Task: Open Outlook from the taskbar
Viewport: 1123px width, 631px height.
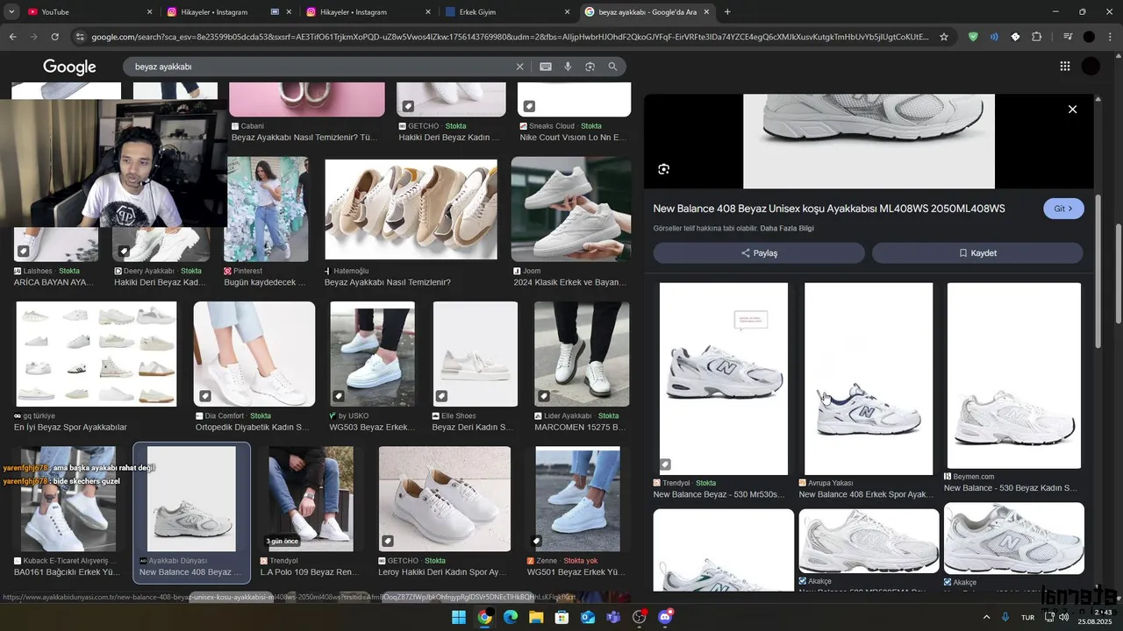Action: point(588,617)
